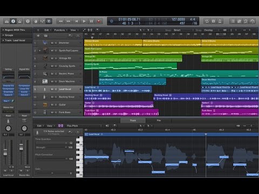259x194 pixels.
Task: Toggle the Smart Controls button
Action: coord(36,21)
